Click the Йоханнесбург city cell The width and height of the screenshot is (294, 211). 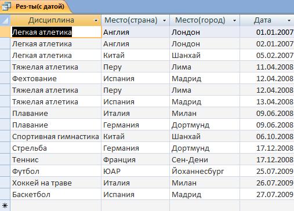(205, 171)
